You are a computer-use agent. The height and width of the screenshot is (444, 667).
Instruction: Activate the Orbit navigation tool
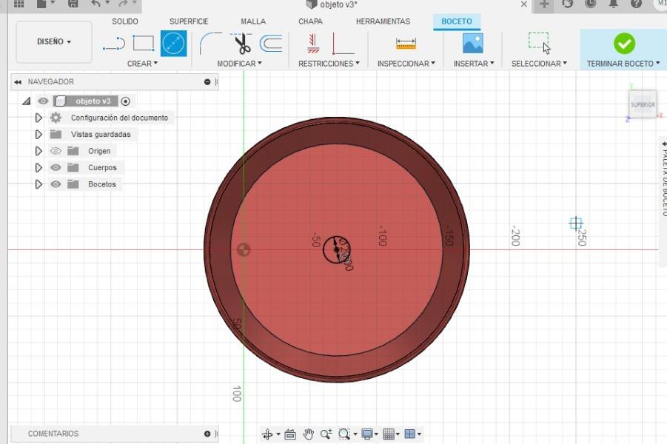pos(267,434)
